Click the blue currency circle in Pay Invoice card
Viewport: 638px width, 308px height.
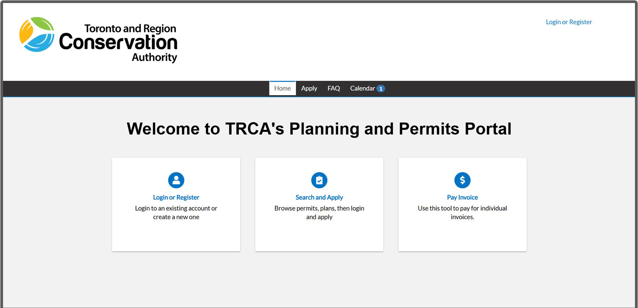[x=462, y=180]
